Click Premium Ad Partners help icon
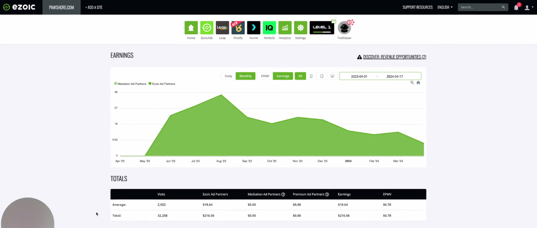This screenshot has height=228, width=537. coord(327,194)
